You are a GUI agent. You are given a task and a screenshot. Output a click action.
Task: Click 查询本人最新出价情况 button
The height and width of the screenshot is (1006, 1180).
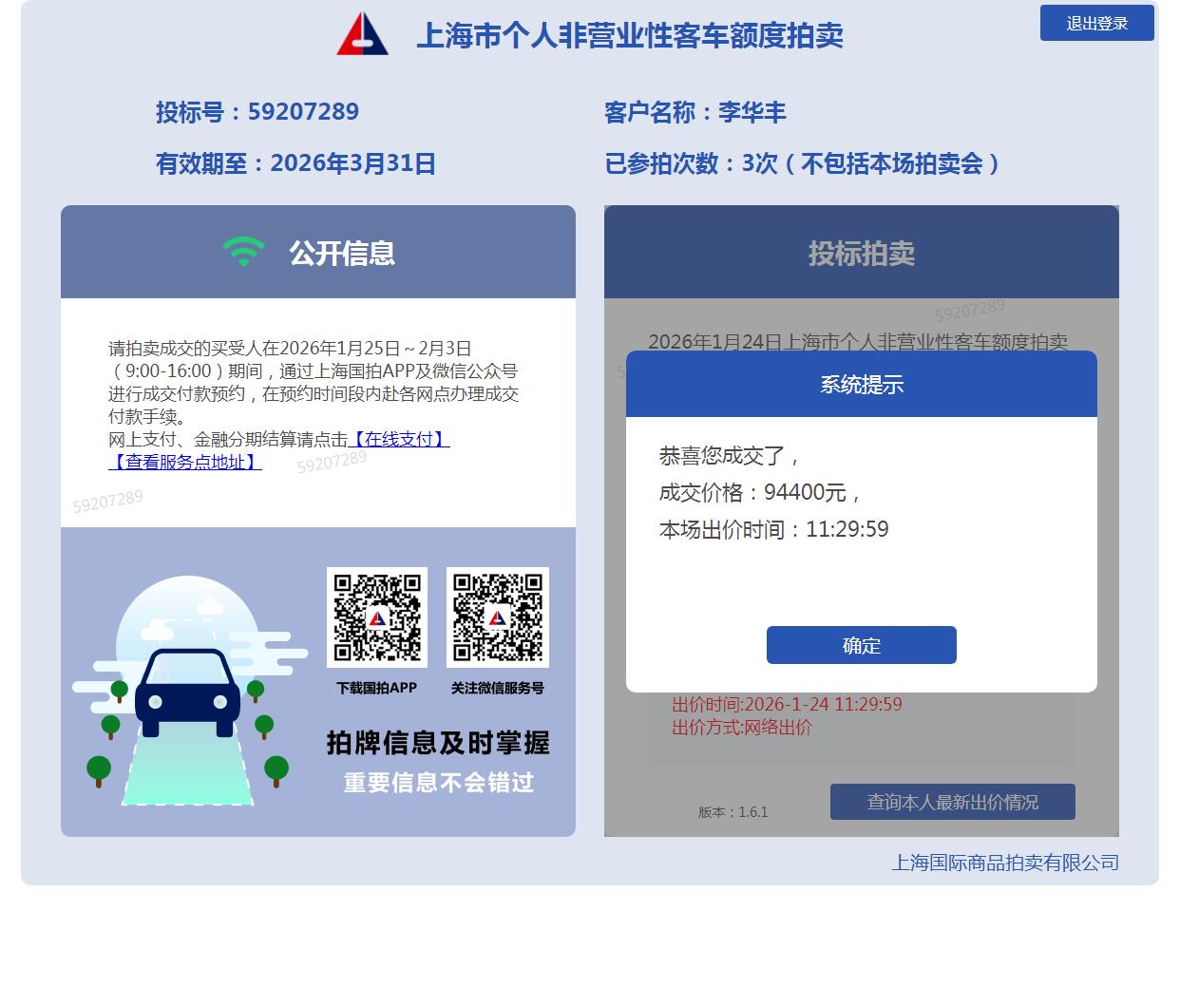point(952,802)
